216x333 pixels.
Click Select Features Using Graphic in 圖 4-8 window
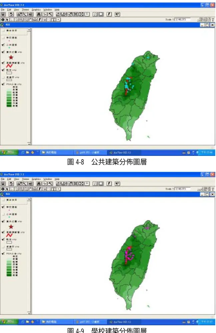(95, 14)
